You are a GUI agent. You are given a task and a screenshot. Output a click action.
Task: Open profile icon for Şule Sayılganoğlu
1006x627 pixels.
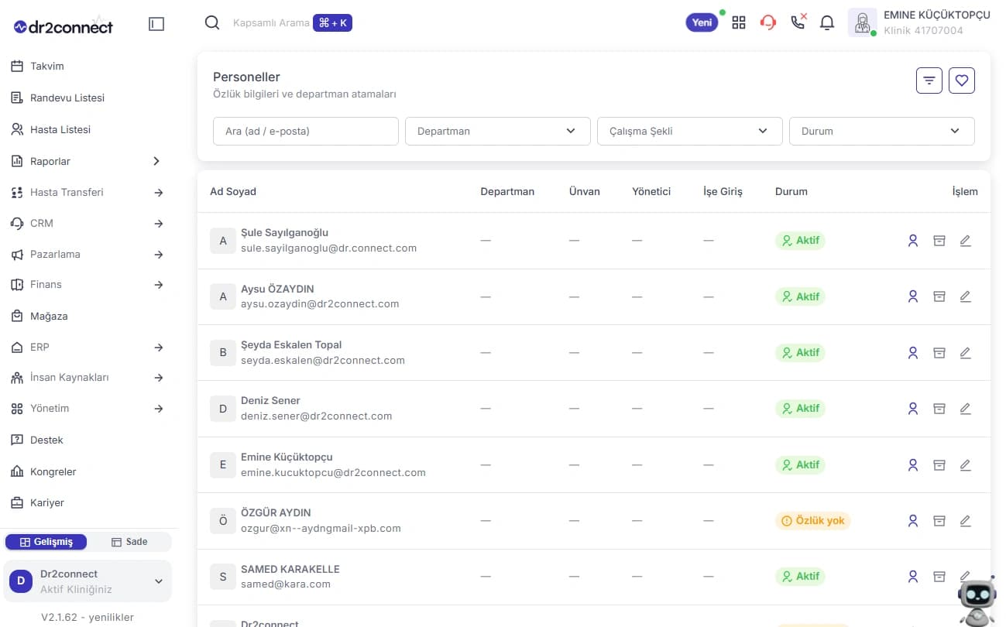point(913,241)
